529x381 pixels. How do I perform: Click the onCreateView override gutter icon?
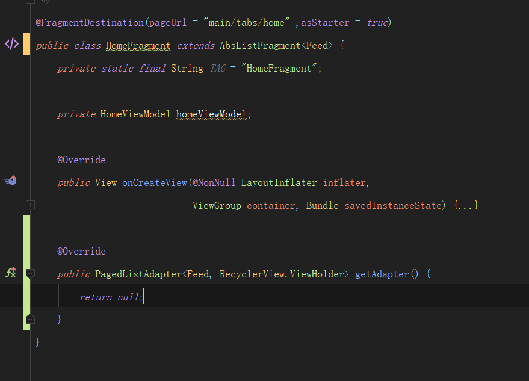coord(10,181)
